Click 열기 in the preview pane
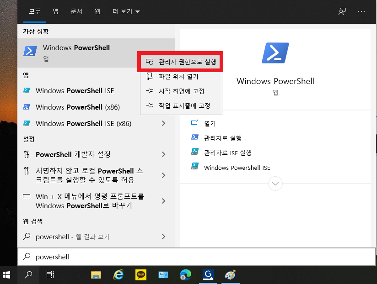Image resolution: width=377 pixels, height=284 pixels. tap(210, 124)
